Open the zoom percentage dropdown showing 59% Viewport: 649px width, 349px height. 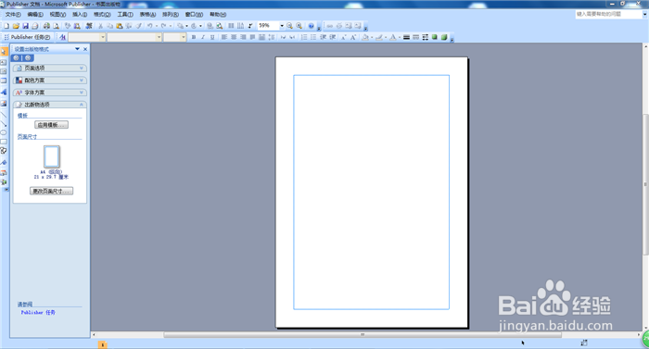click(x=282, y=26)
